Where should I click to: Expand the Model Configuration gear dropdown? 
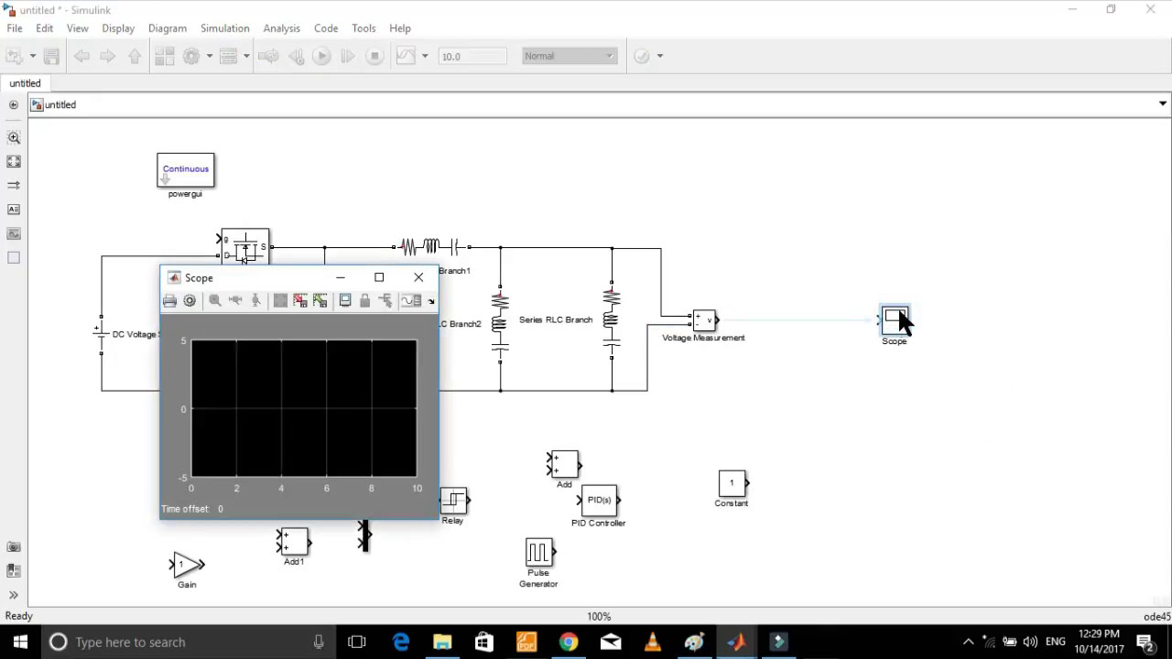[x=210, y=56]
